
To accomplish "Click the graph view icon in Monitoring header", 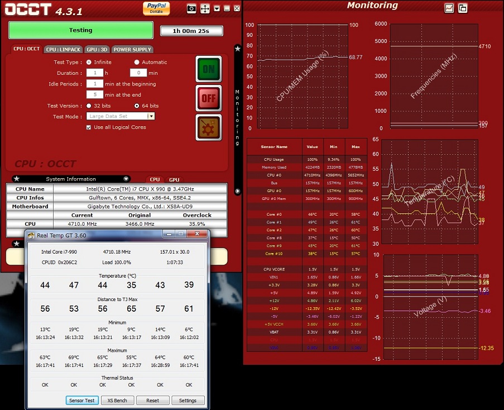I will point(449,8).
